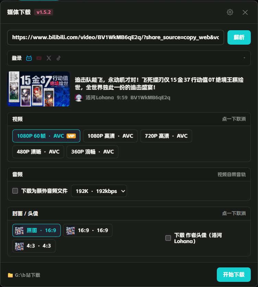Open the 192K 192kbps audio dropdown

click(99, 191)
